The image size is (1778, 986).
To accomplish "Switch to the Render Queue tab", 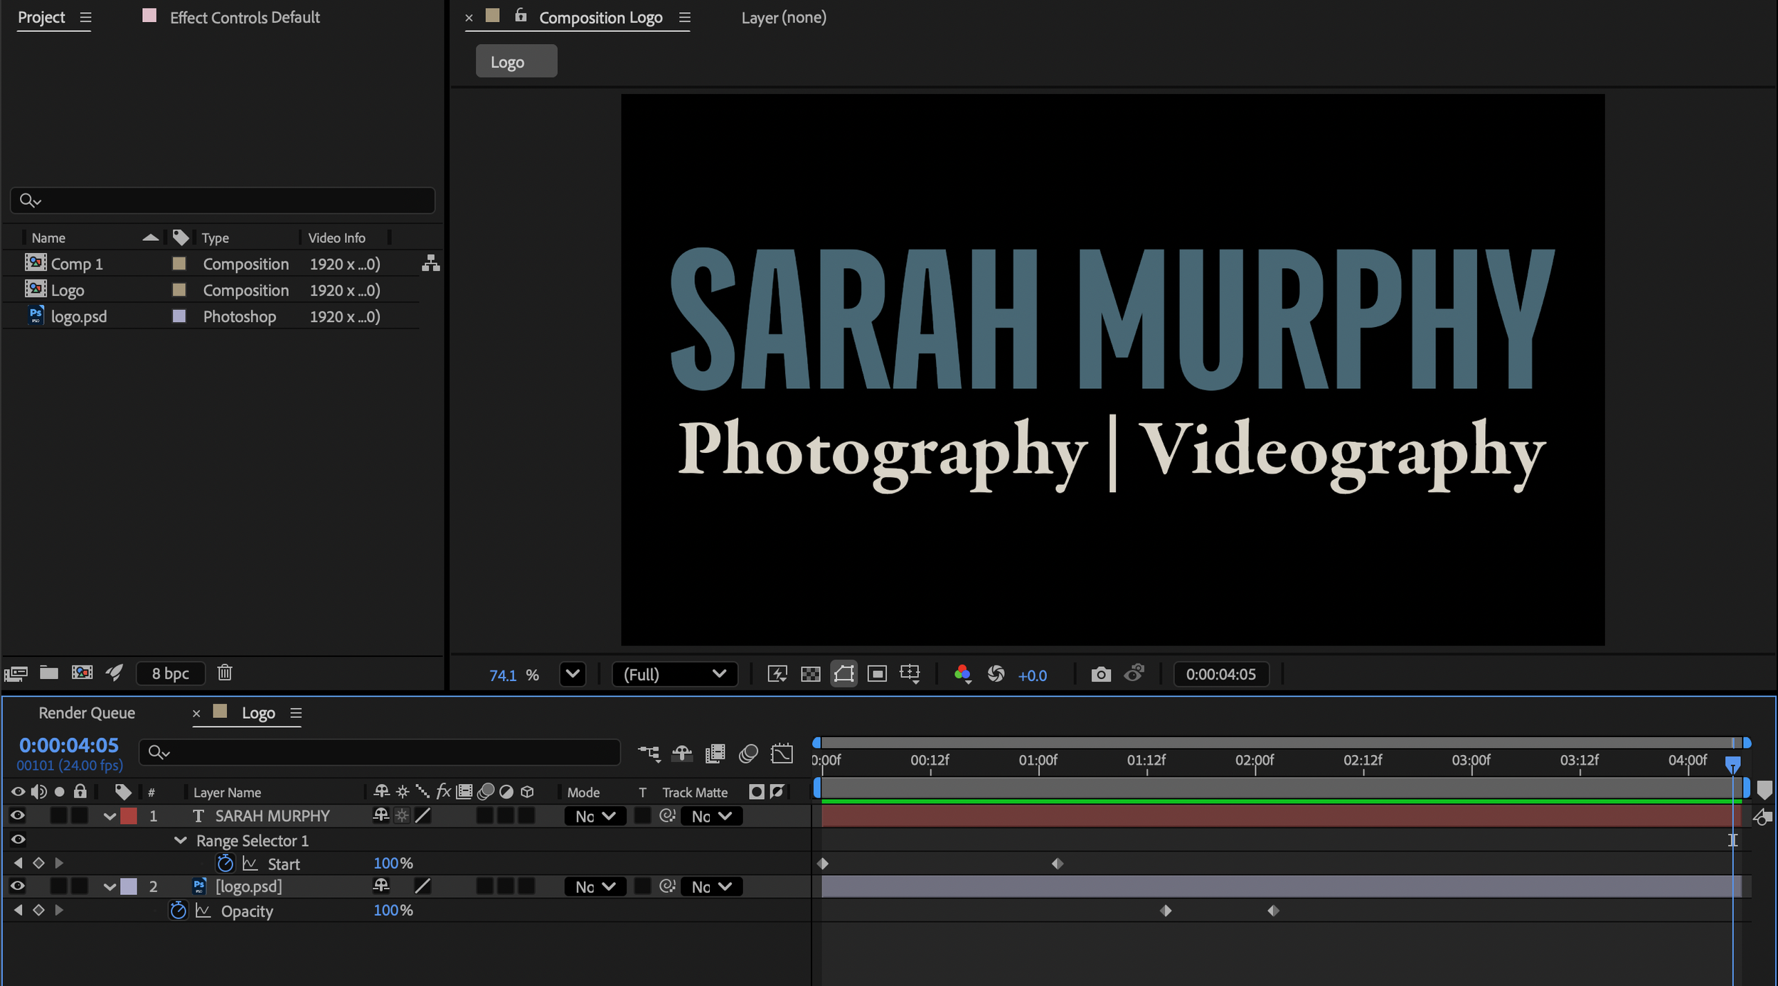I will point(87,713).
